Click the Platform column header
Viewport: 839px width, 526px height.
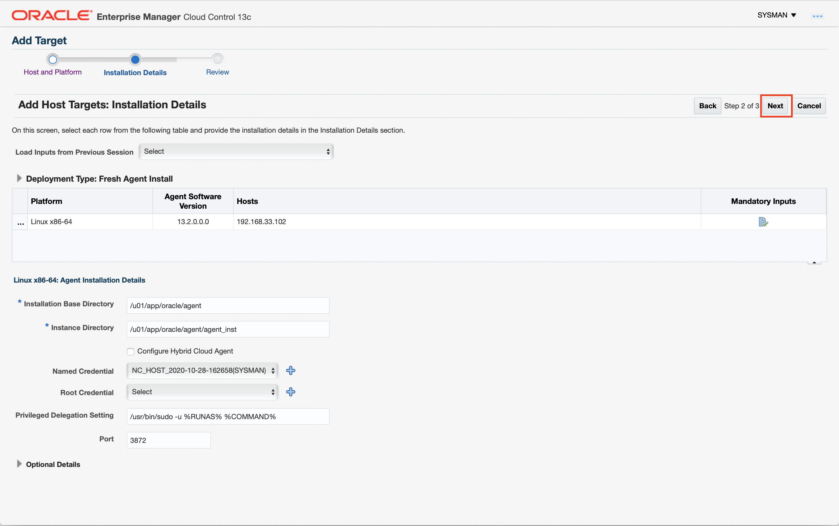90,201
